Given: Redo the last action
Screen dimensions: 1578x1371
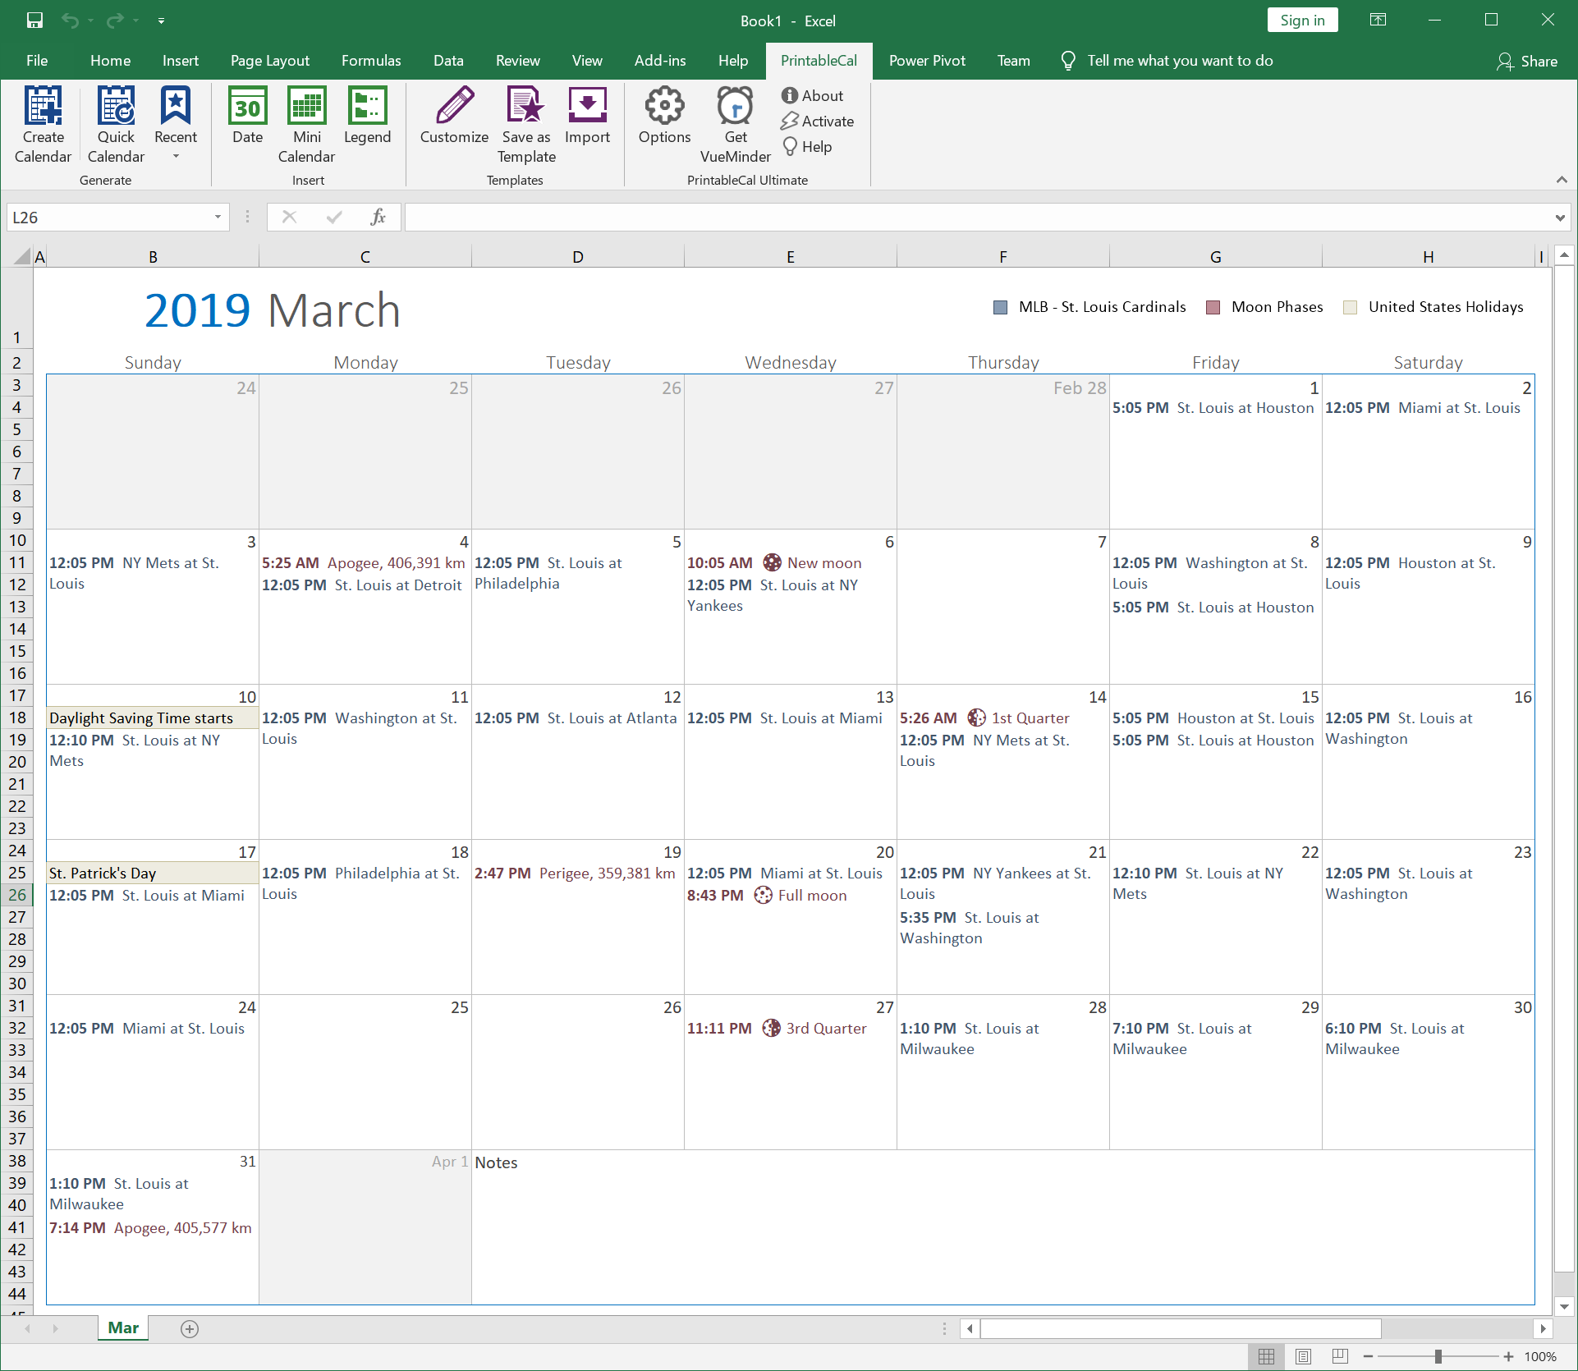Looking at the screenshot, I should coord(115,21).
